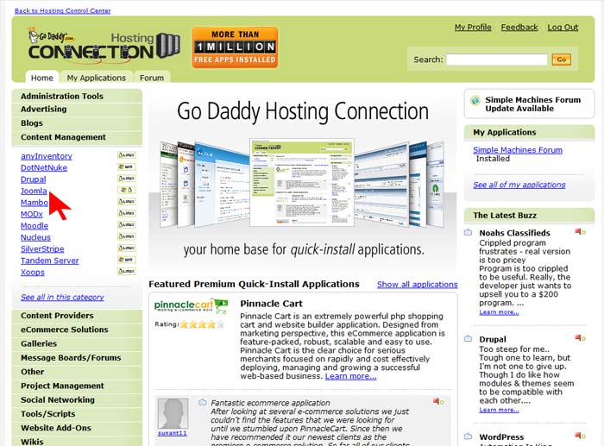Viewport: 604px width, 446px height.
Task: Click the Linux badge next to Moodle
Action: (126, 224)
